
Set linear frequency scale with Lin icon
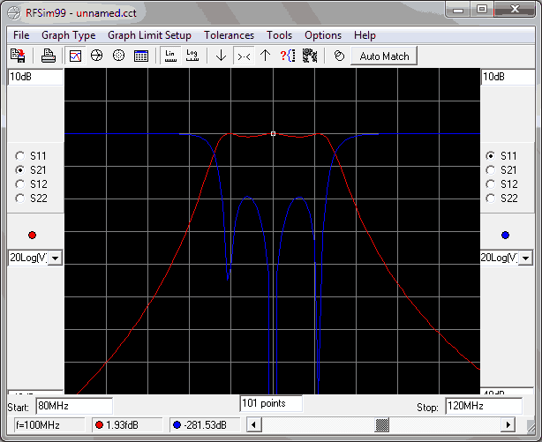170,56
